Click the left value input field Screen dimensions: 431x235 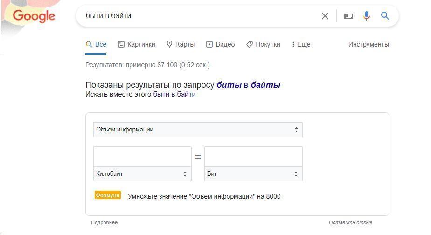tap(142, 157)
